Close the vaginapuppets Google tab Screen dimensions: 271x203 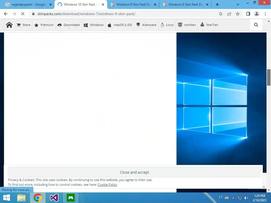pos(51,4)
